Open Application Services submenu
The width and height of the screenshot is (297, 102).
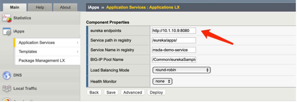[37, 43]
